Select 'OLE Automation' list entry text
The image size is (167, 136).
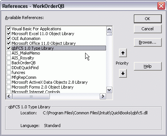click(26, 38)
